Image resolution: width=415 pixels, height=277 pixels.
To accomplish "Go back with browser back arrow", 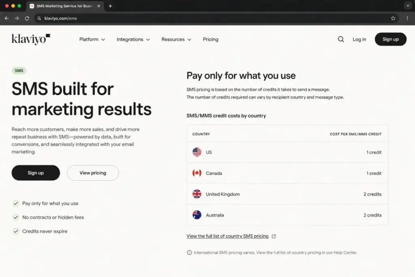I will (x=6, y=18).
